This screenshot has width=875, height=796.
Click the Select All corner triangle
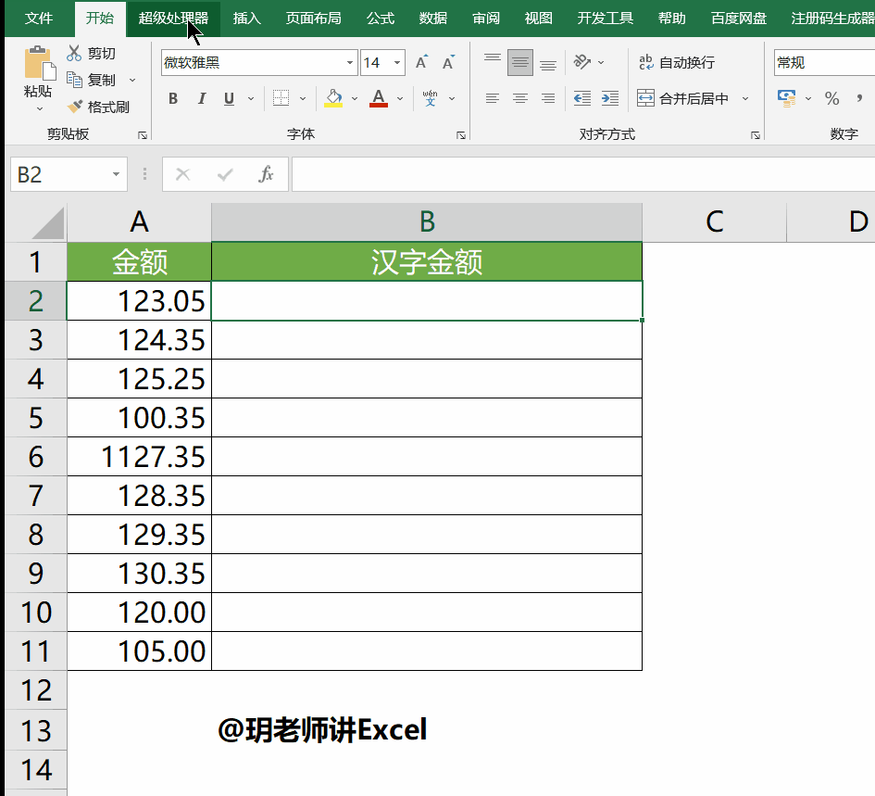pyautogui.click(x=48, y=224)
